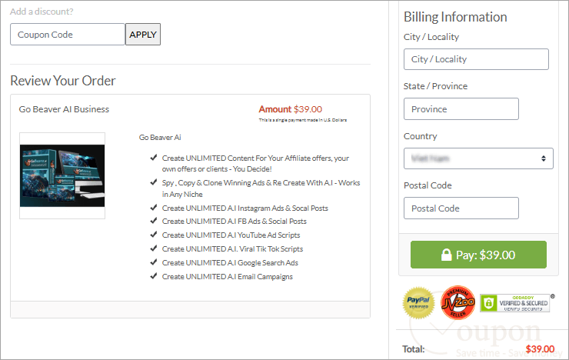Click the Go Beaver AI product thumbnail
This screenshot has height=360, width=569.
point(62,175)
